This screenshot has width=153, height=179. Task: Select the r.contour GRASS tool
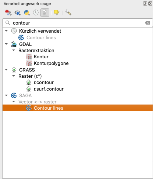[44, 83]
